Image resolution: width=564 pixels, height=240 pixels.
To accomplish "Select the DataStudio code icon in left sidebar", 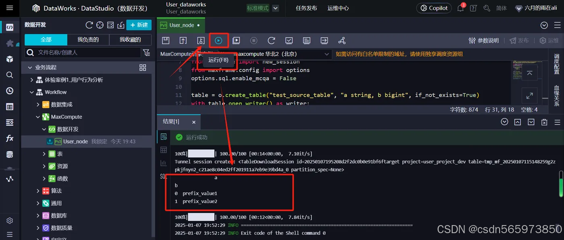I will pos(10,27).
